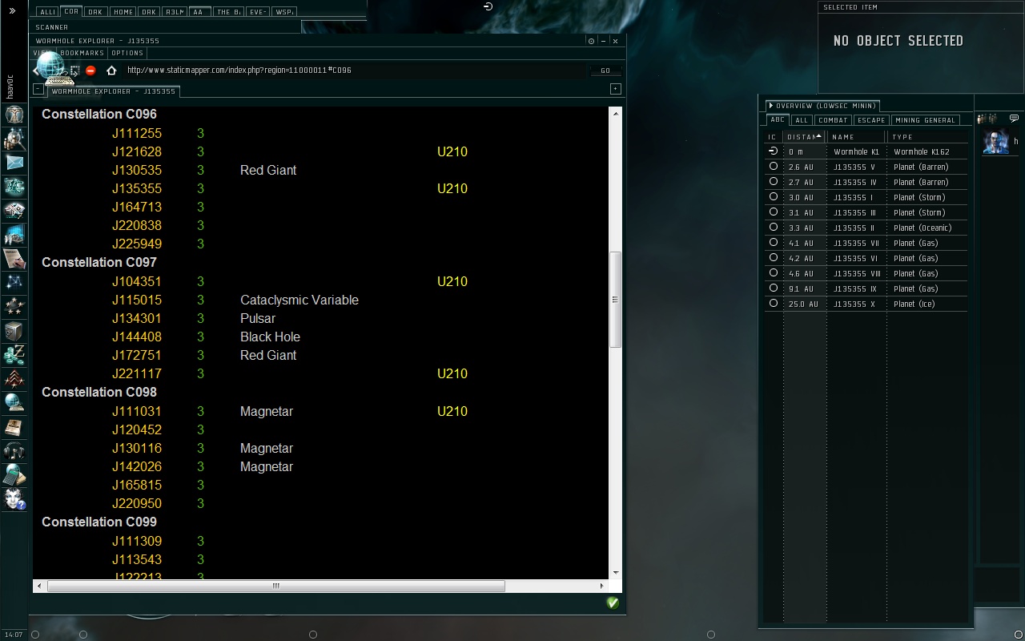Screen dimensions: 1025x641
Task: Open the help icon with question mark
Action: 14,500
